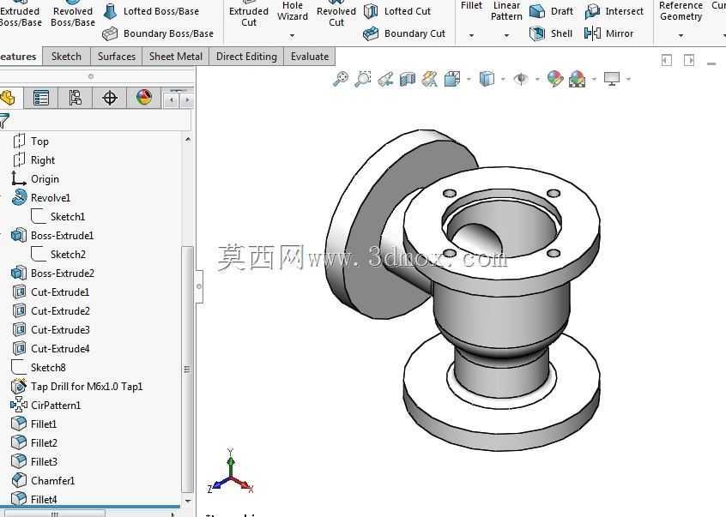Image resolution: width=726 pixels, height=517 pixels.
Task: Open the Linear Pattern dropdown arrow
Action: point(506,35)
